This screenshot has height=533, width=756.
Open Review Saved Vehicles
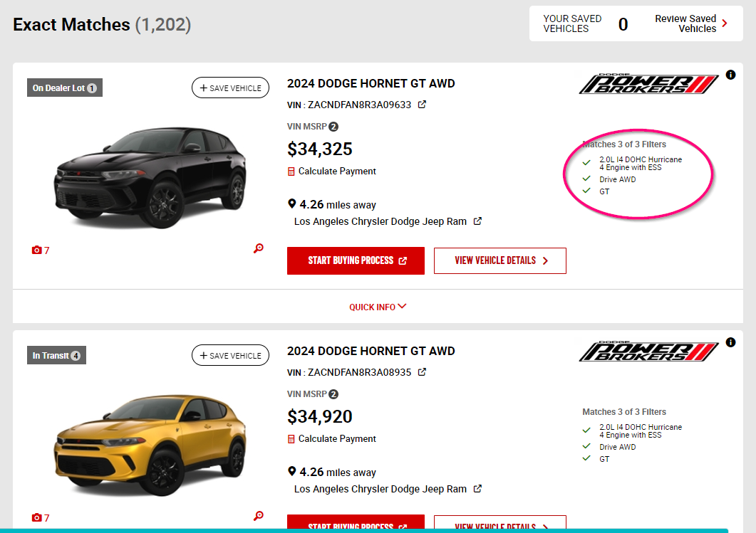pos(690,23)
